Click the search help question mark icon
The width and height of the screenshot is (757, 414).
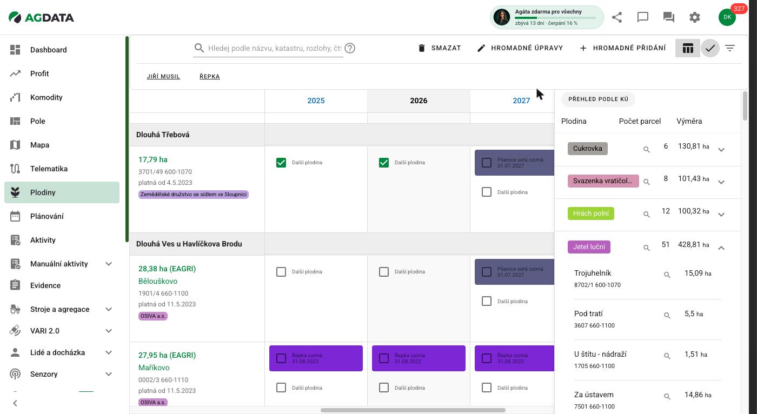tap(350, 48)
